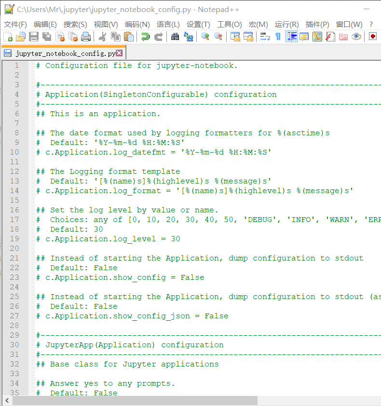Open the 宏(M) menu
The height and width of the screenshot is (406, 381).
point(258,25)
